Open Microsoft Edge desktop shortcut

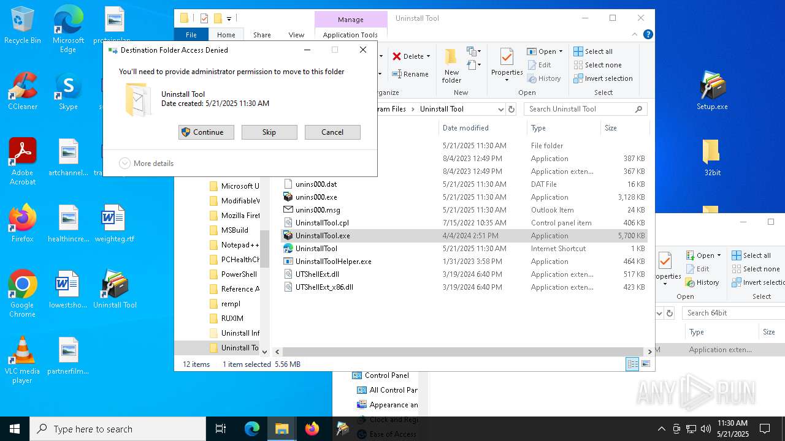click(68, 28)
